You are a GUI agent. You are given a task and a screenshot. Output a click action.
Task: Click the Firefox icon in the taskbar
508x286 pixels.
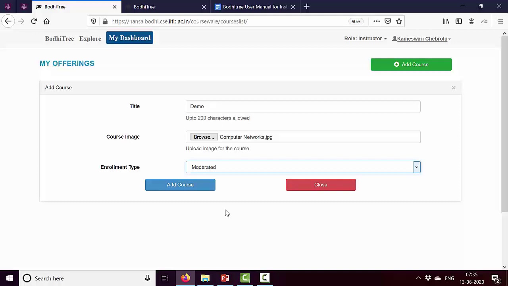tap(185, 278)
